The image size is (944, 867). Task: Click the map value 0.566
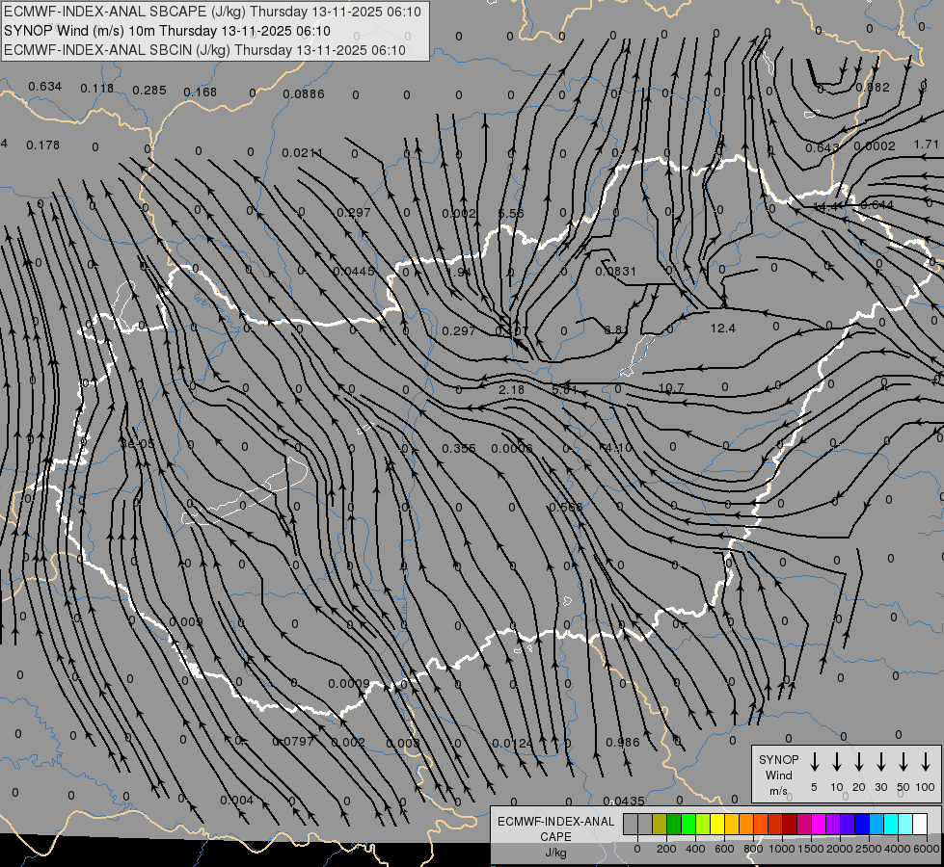tap(566, 508)
